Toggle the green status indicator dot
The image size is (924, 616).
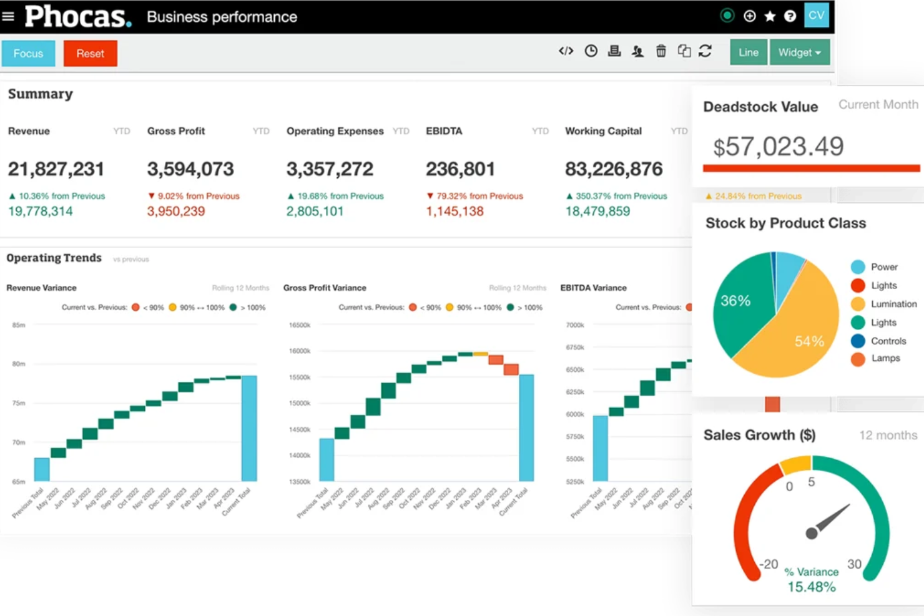727,15
